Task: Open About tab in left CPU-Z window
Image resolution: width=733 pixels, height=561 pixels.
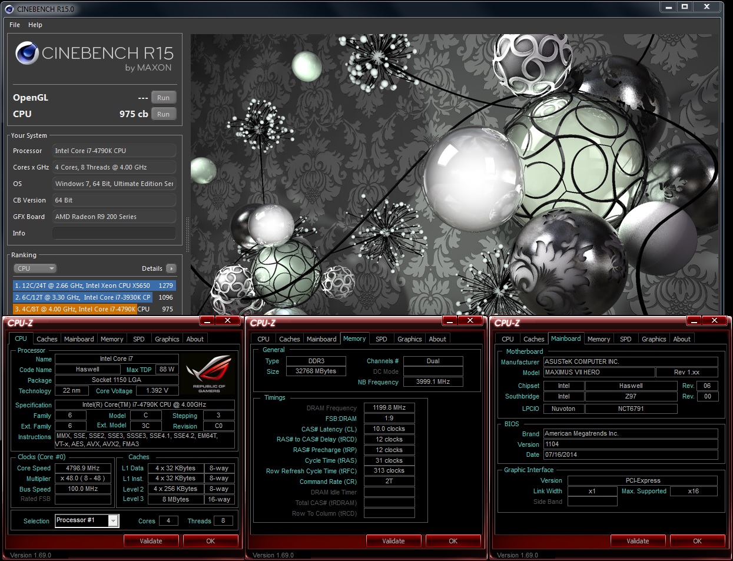Action: click(x=195, y=339)
